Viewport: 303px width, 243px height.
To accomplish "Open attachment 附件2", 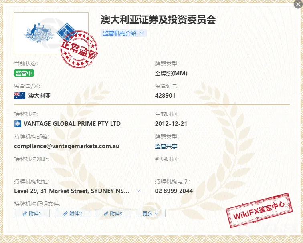I will click(72, 213).
